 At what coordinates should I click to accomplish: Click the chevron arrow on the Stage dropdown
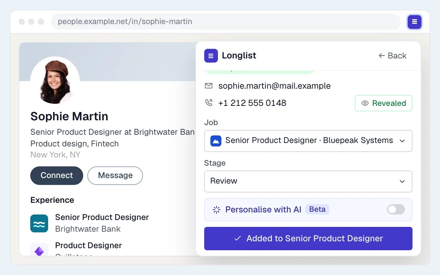tap(402, 181)
